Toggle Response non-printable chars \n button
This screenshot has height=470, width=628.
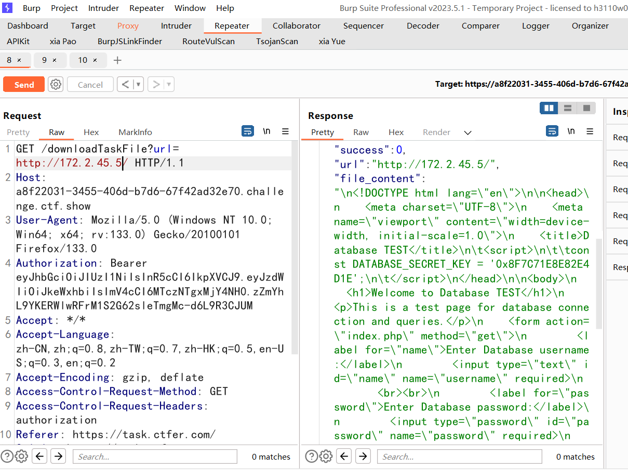[x=571, y=131]
